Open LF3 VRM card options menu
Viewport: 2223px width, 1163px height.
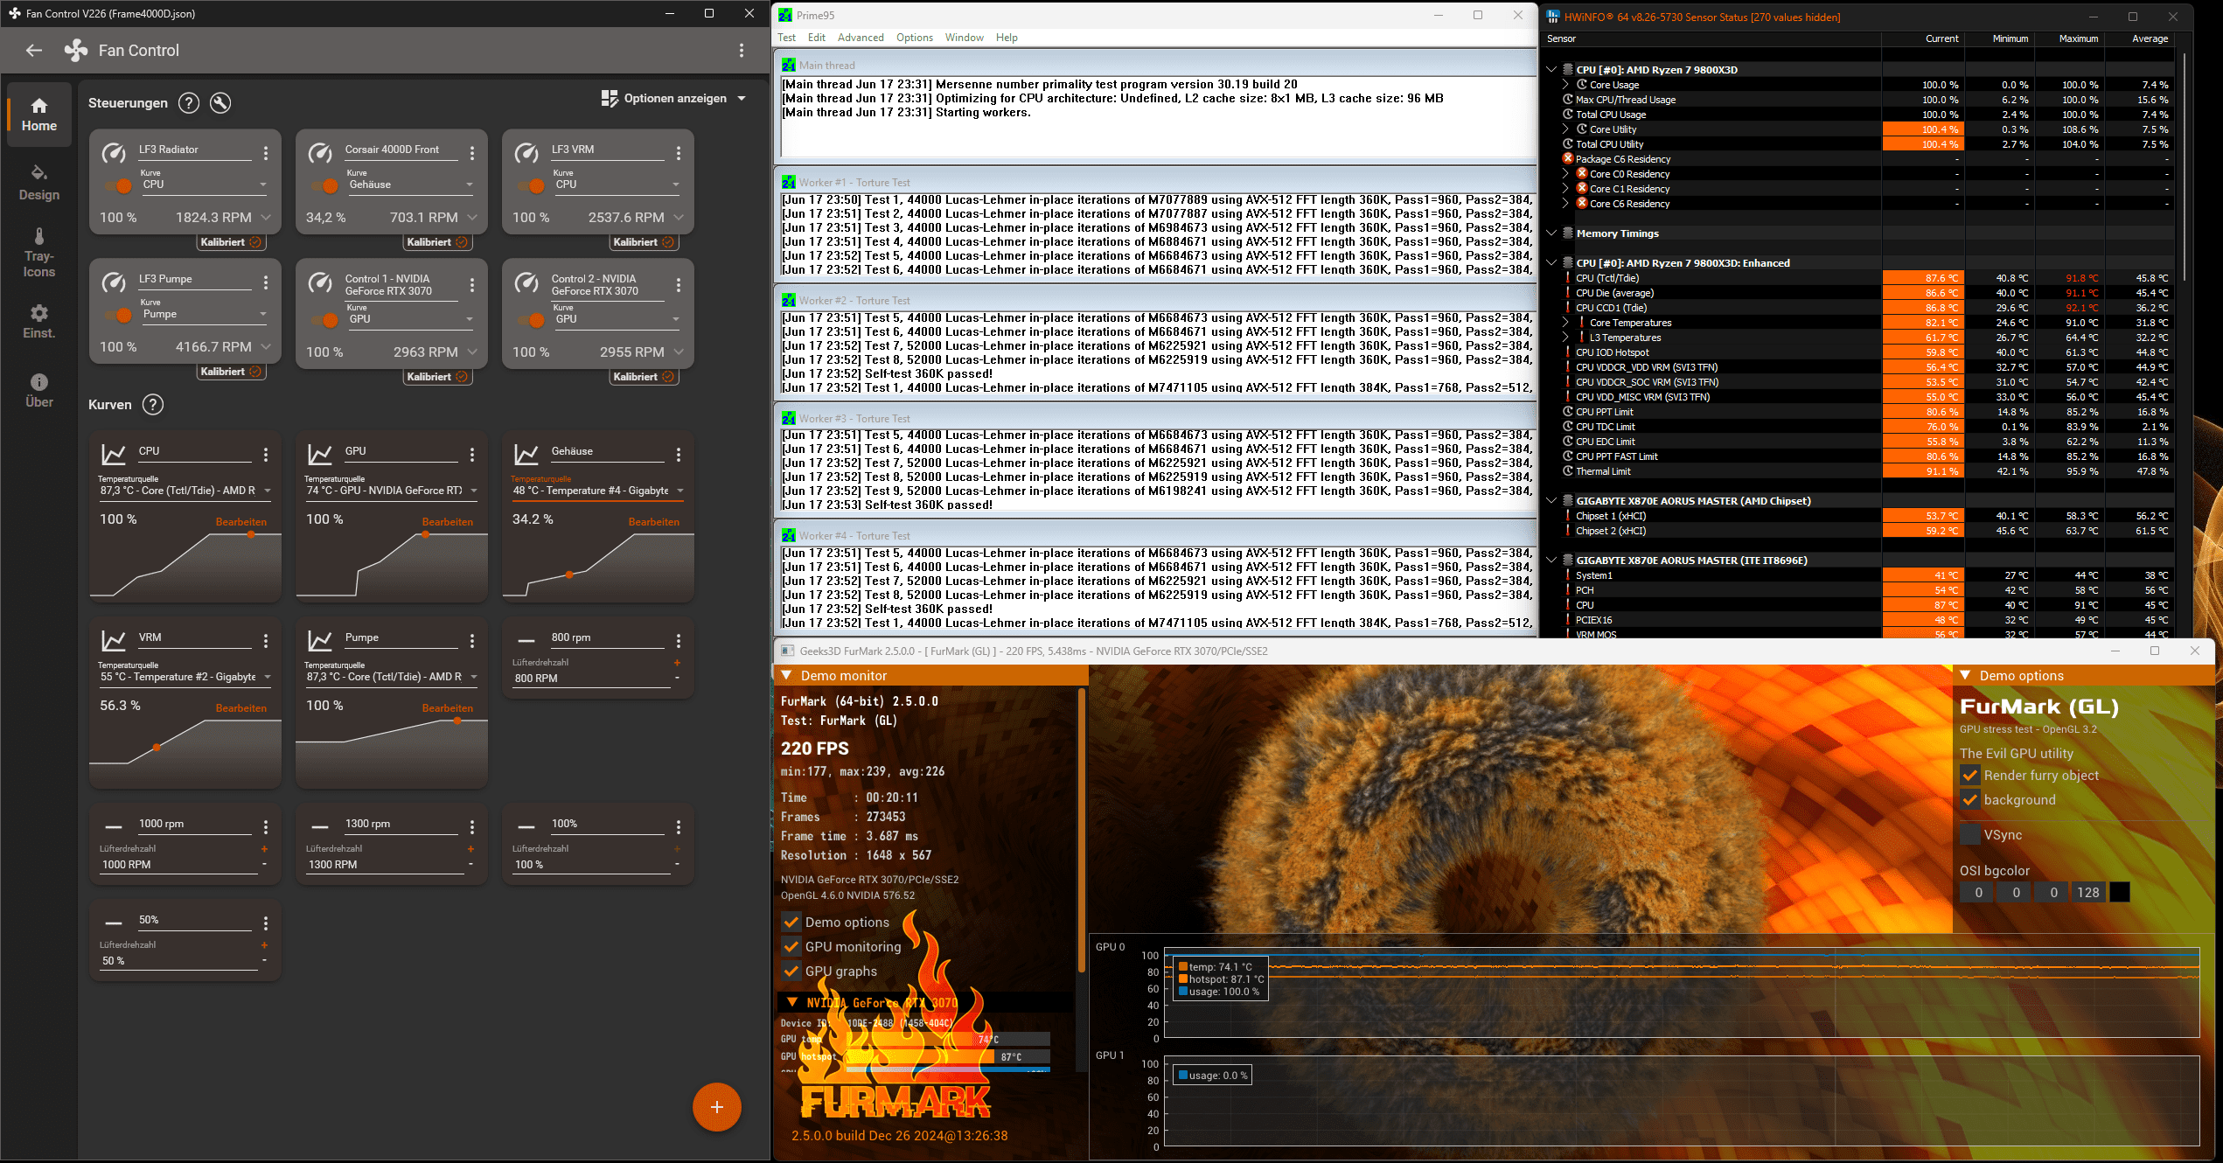(x=679, y=153)
